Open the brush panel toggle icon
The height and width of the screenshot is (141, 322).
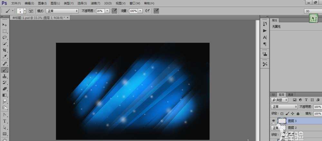click(x=31, y=11)
